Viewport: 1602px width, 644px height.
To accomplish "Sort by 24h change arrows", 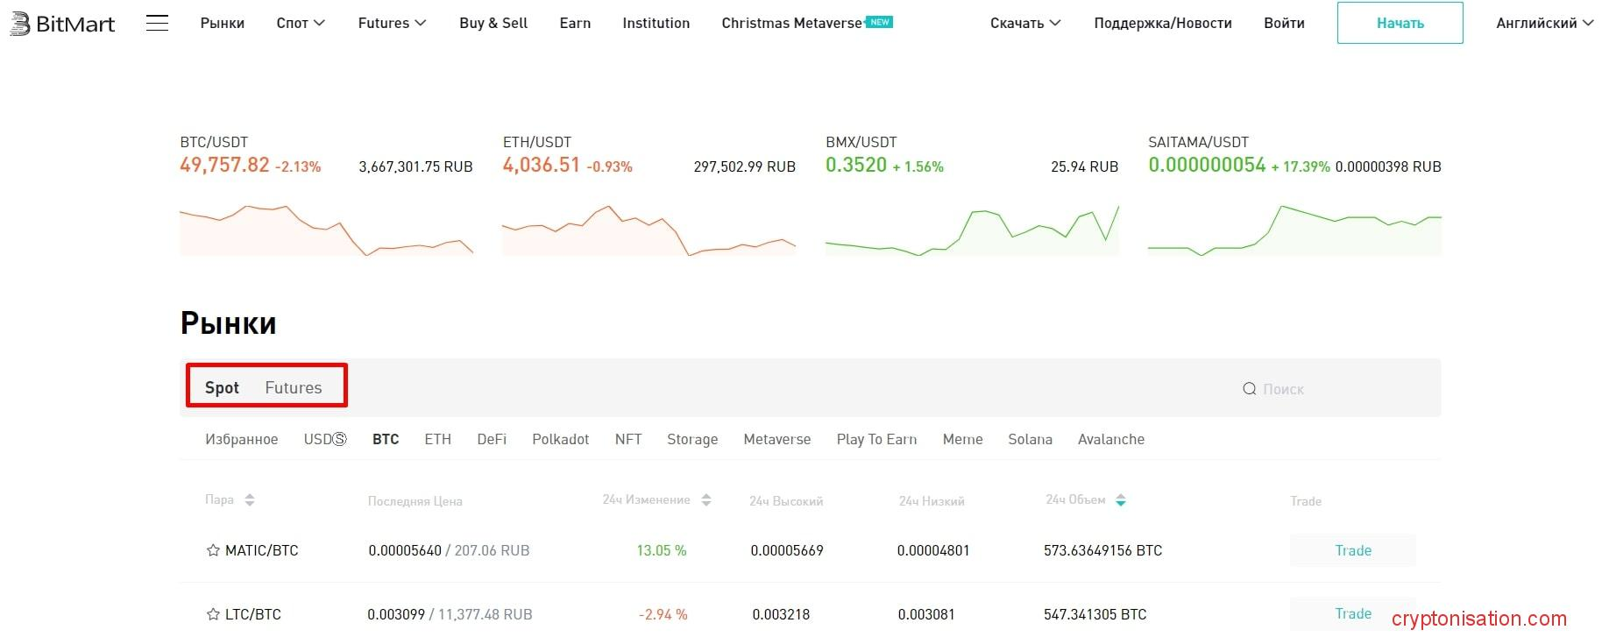I will click(706, 500).
